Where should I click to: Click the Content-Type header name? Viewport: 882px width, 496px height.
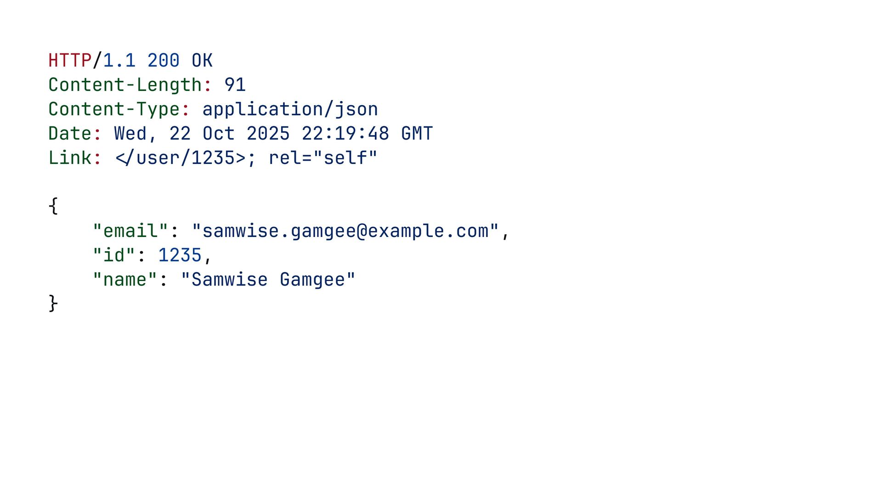coord(114,109)
